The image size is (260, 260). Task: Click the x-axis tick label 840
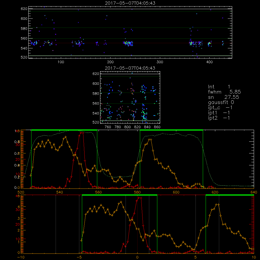(147, 127)
